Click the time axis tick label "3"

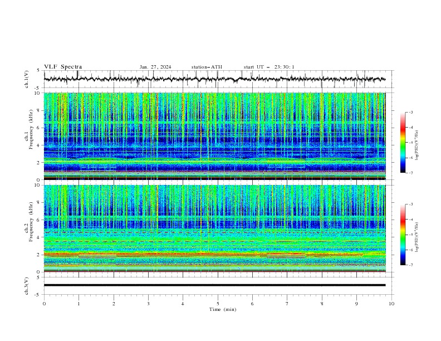148,304
